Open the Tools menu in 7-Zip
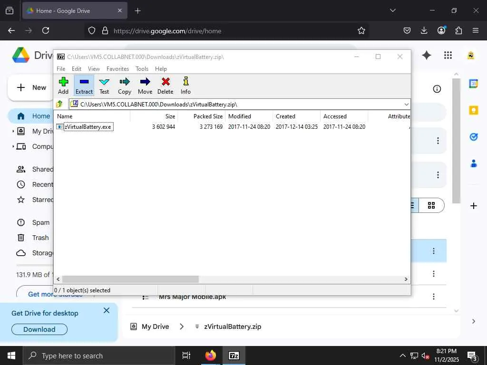The image size is (487, 365). tap(142, 69)
